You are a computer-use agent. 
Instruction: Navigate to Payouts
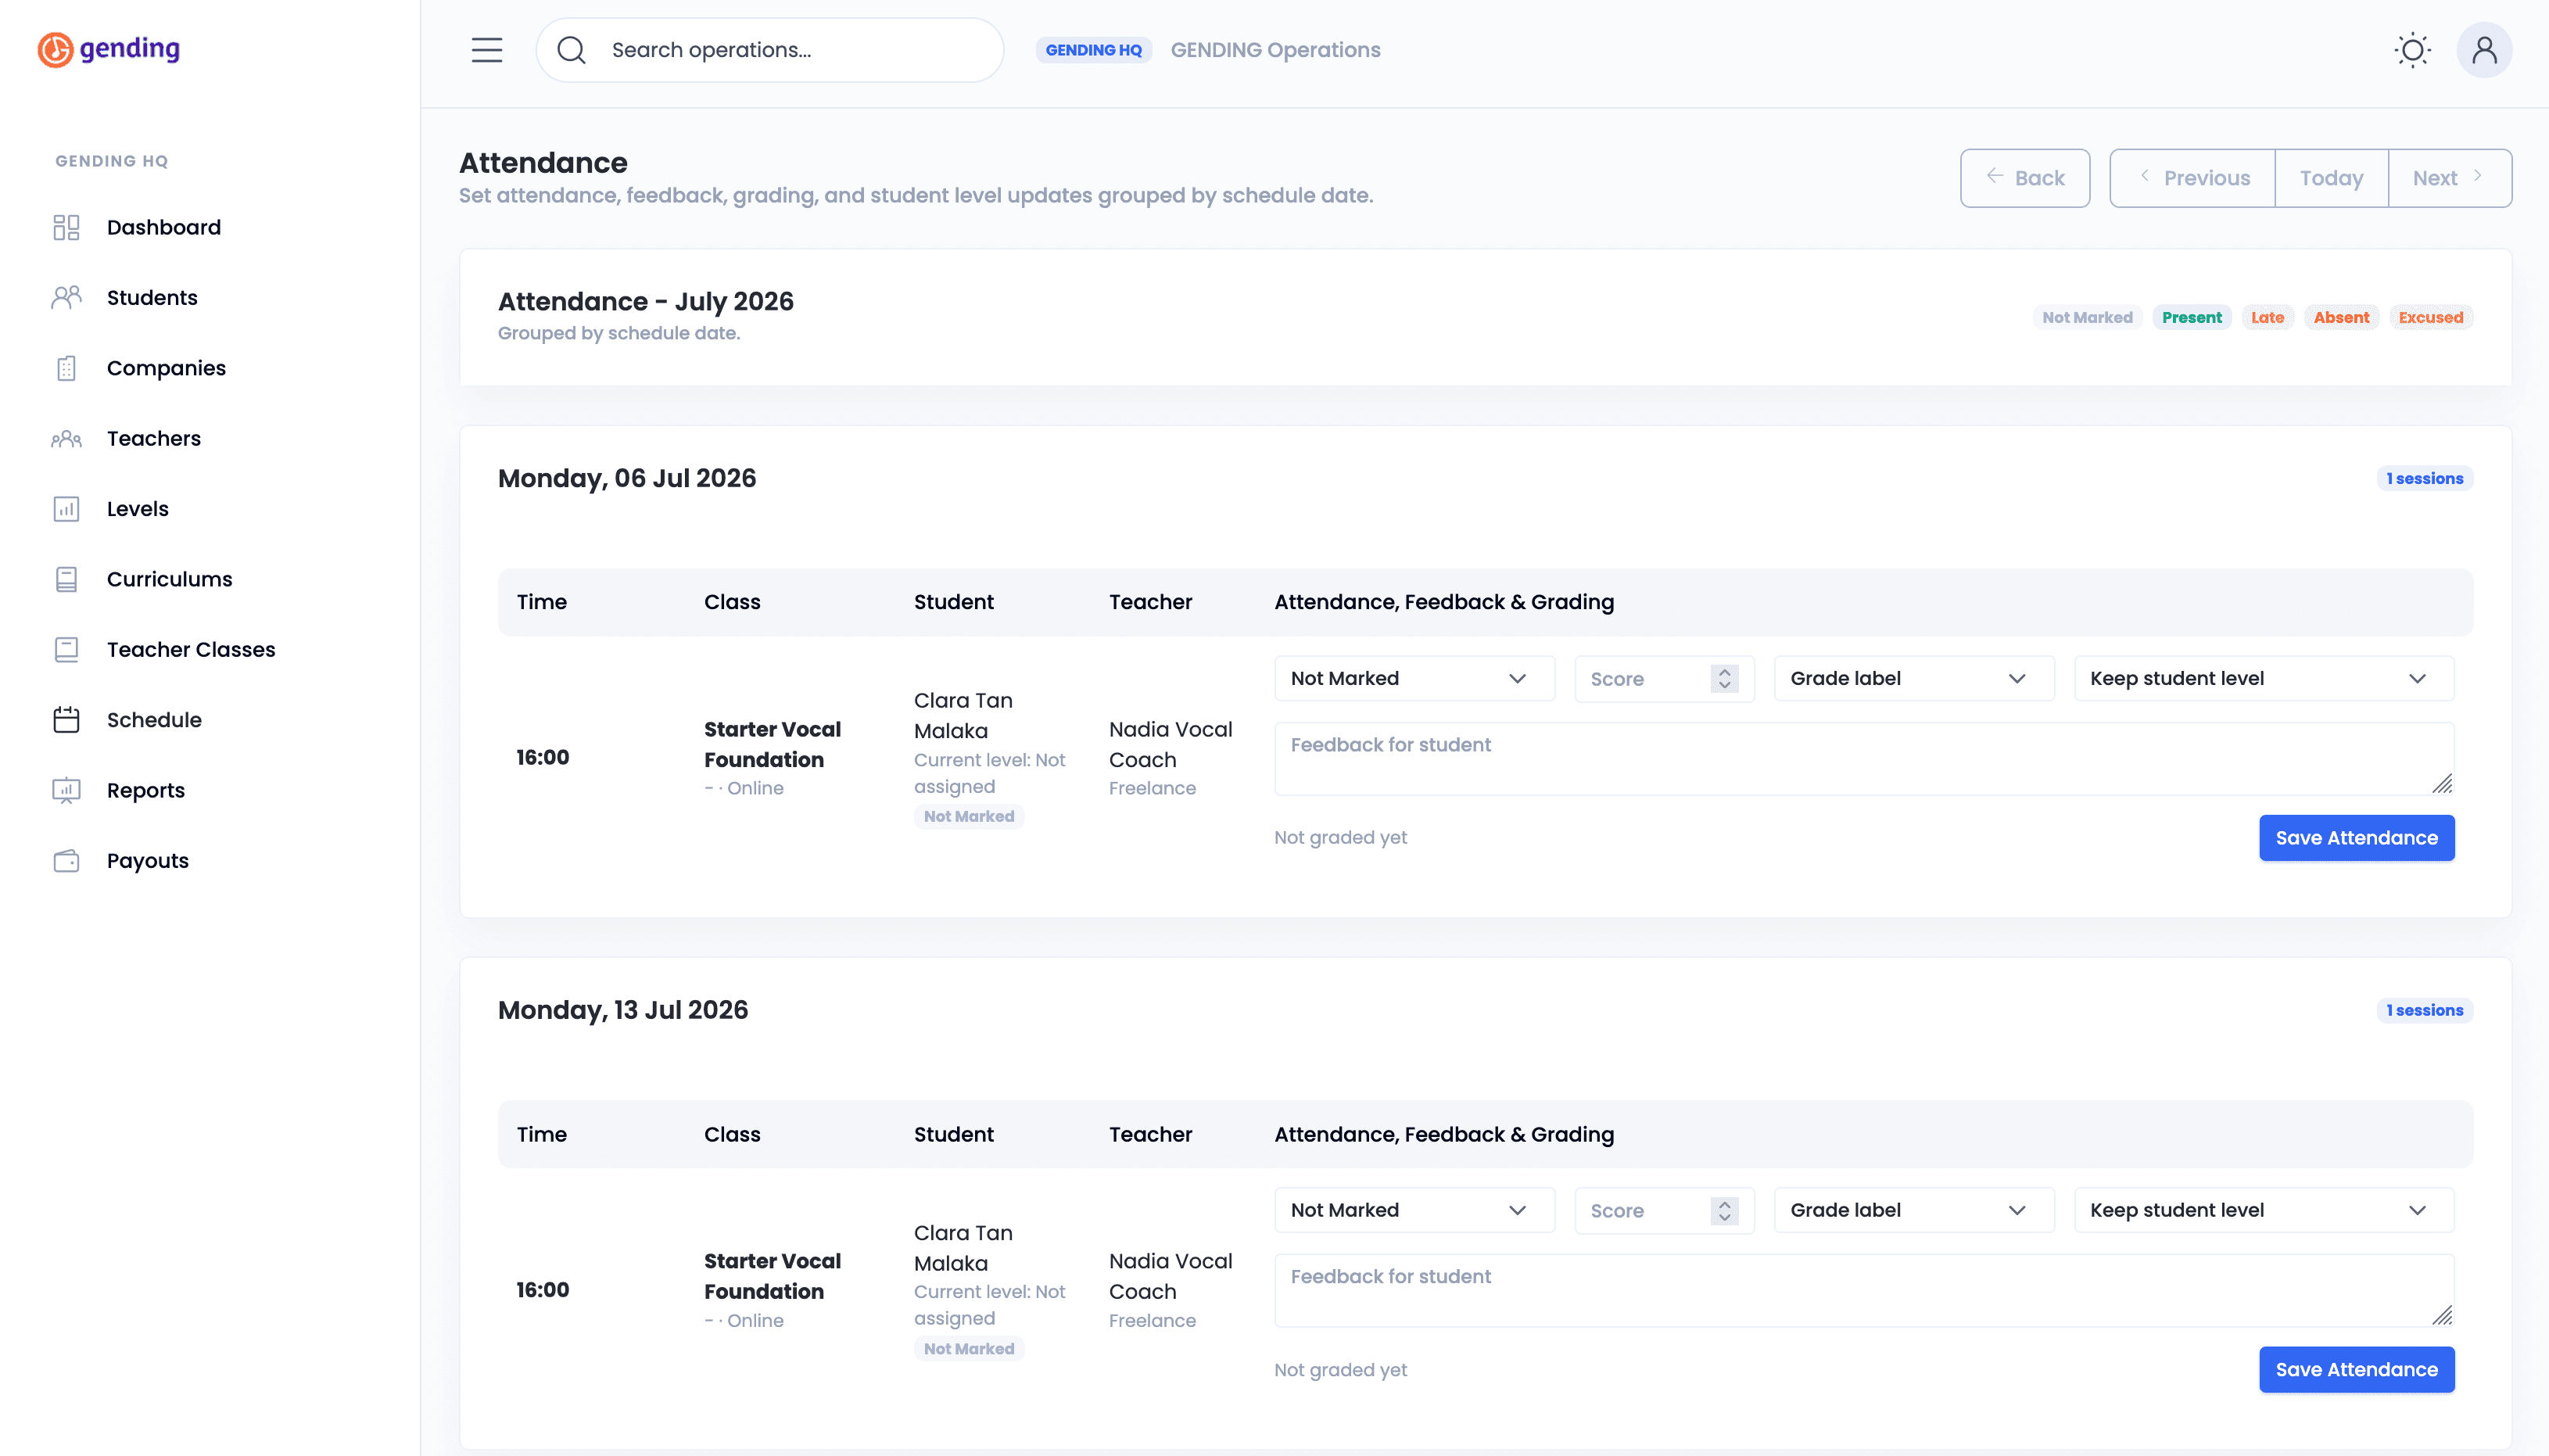tap(147, 861)
